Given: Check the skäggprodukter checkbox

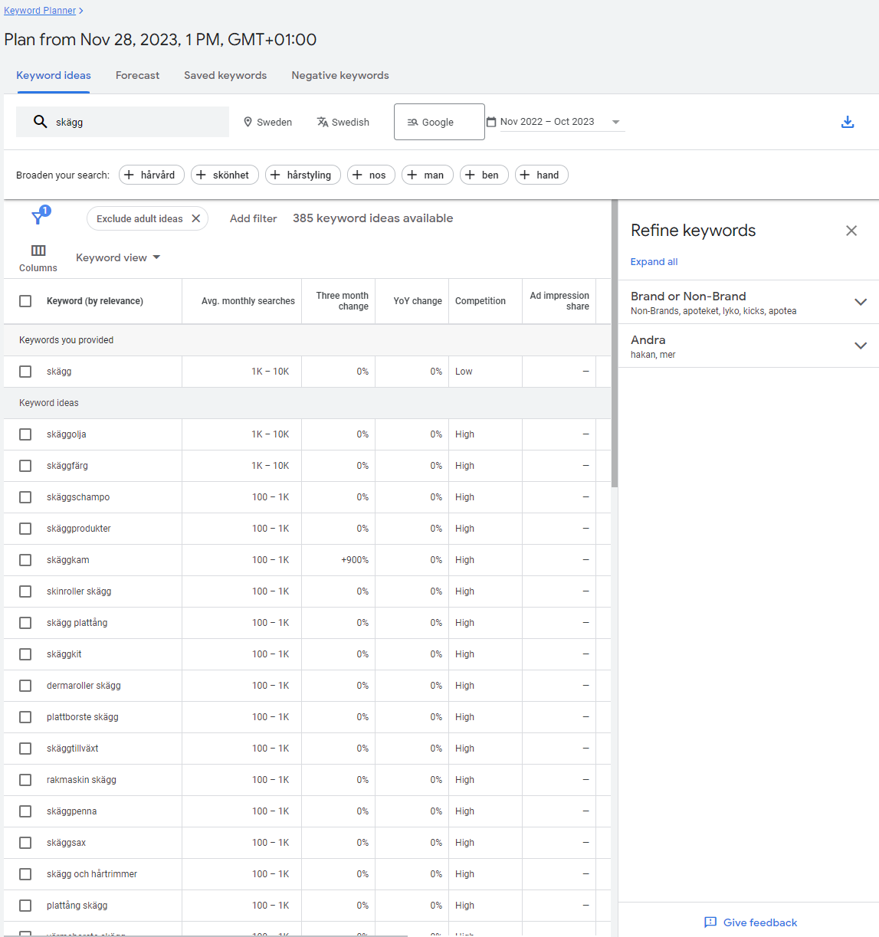Looking at the screenshot, I should pos(25,529).
